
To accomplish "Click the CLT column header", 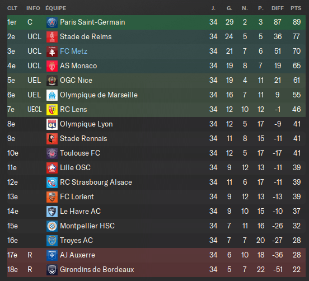I will click(x=12, y=8).
